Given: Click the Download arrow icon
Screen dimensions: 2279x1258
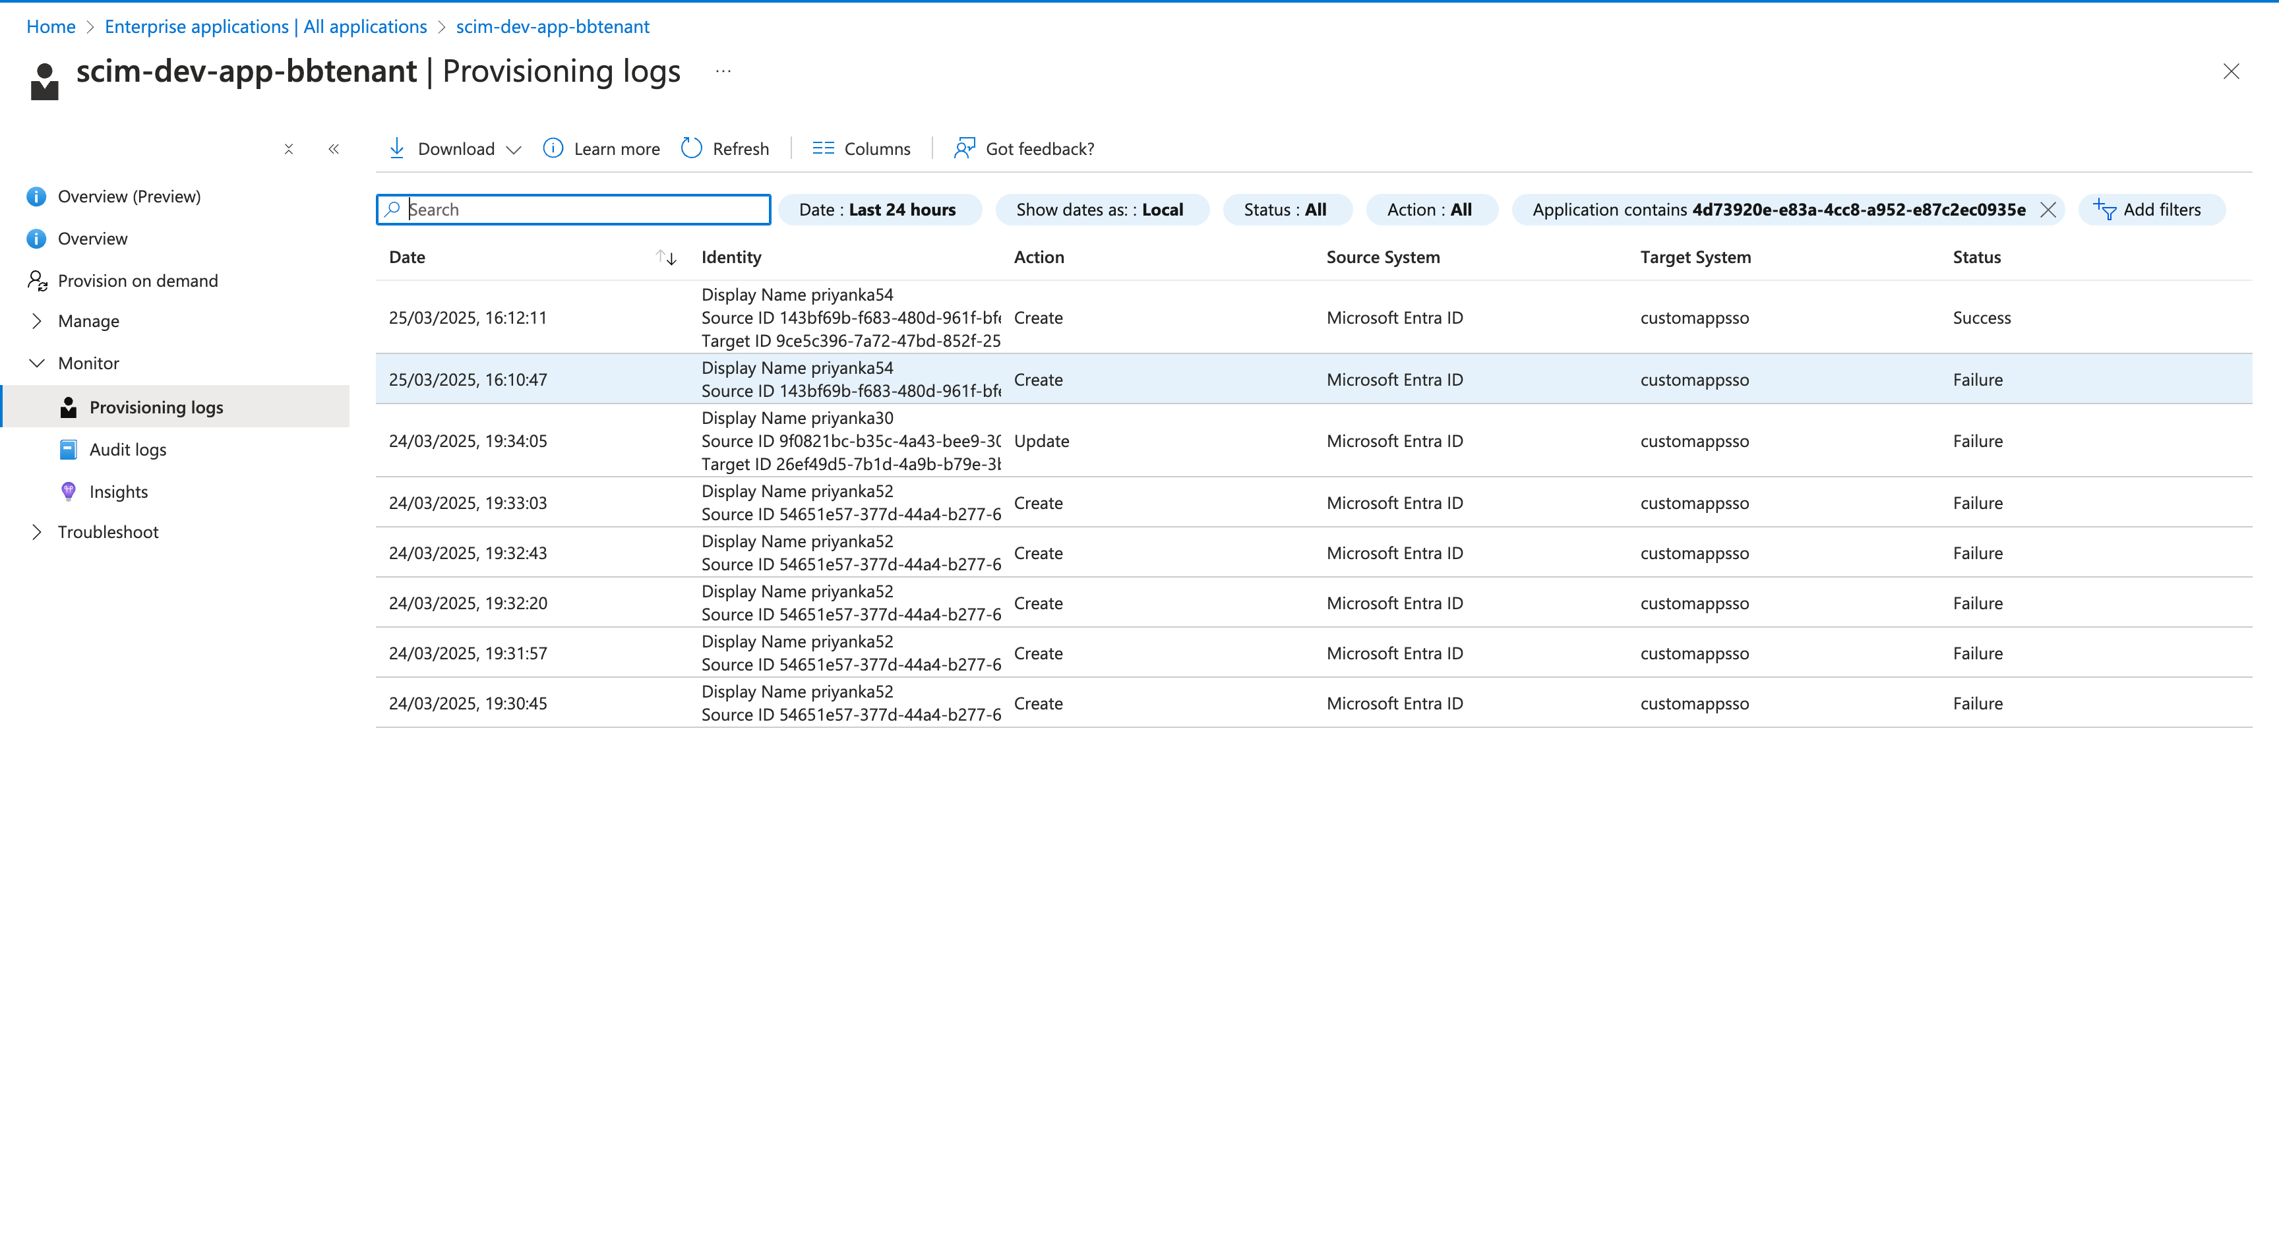Looking at the screenshot, I should (397, 148).
